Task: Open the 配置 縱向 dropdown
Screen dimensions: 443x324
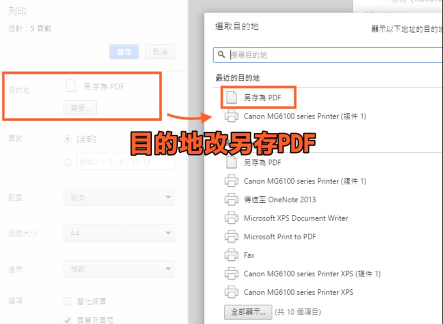Action: [119, 198]
